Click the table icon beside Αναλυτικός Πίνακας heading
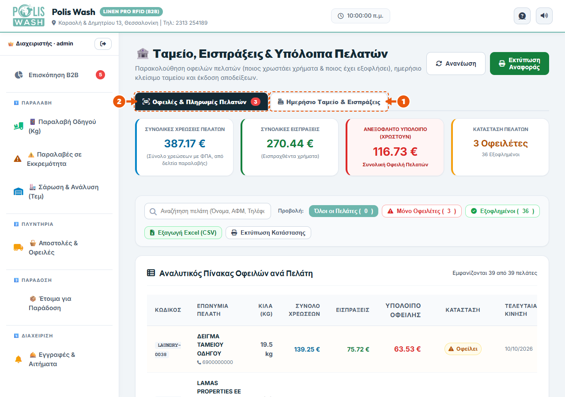 pos(151,273)
